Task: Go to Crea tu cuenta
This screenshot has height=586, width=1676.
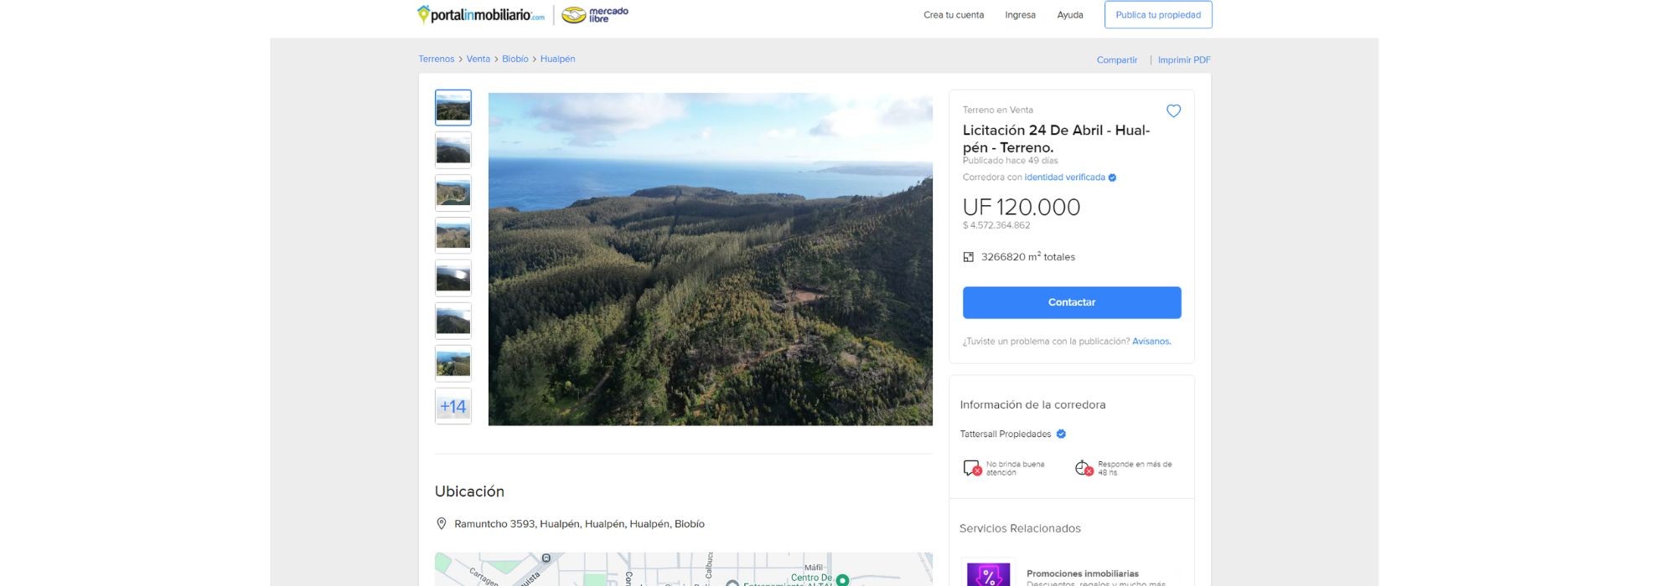Action: tap(953, 15)
